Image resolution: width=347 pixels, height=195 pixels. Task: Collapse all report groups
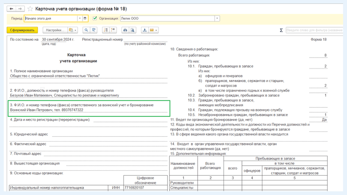coord(113,30)
